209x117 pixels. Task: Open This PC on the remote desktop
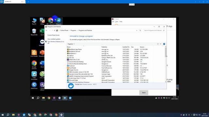[x=34, y=21]
